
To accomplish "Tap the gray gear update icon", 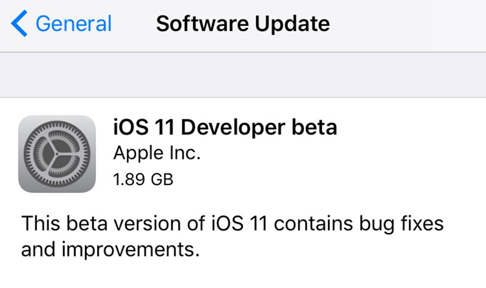I will [58, 154].
